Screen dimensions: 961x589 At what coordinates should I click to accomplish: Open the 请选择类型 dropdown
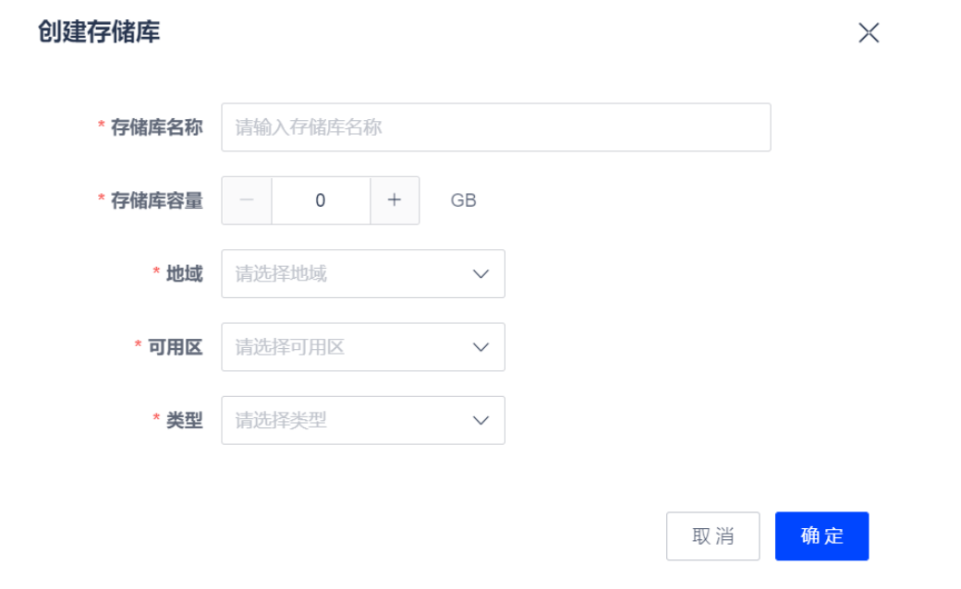pos(363,420)
